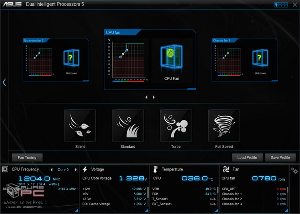Click the T_Sensor1 row
Viewport: 300px width, 214px height.
click(x=184, y=199)
